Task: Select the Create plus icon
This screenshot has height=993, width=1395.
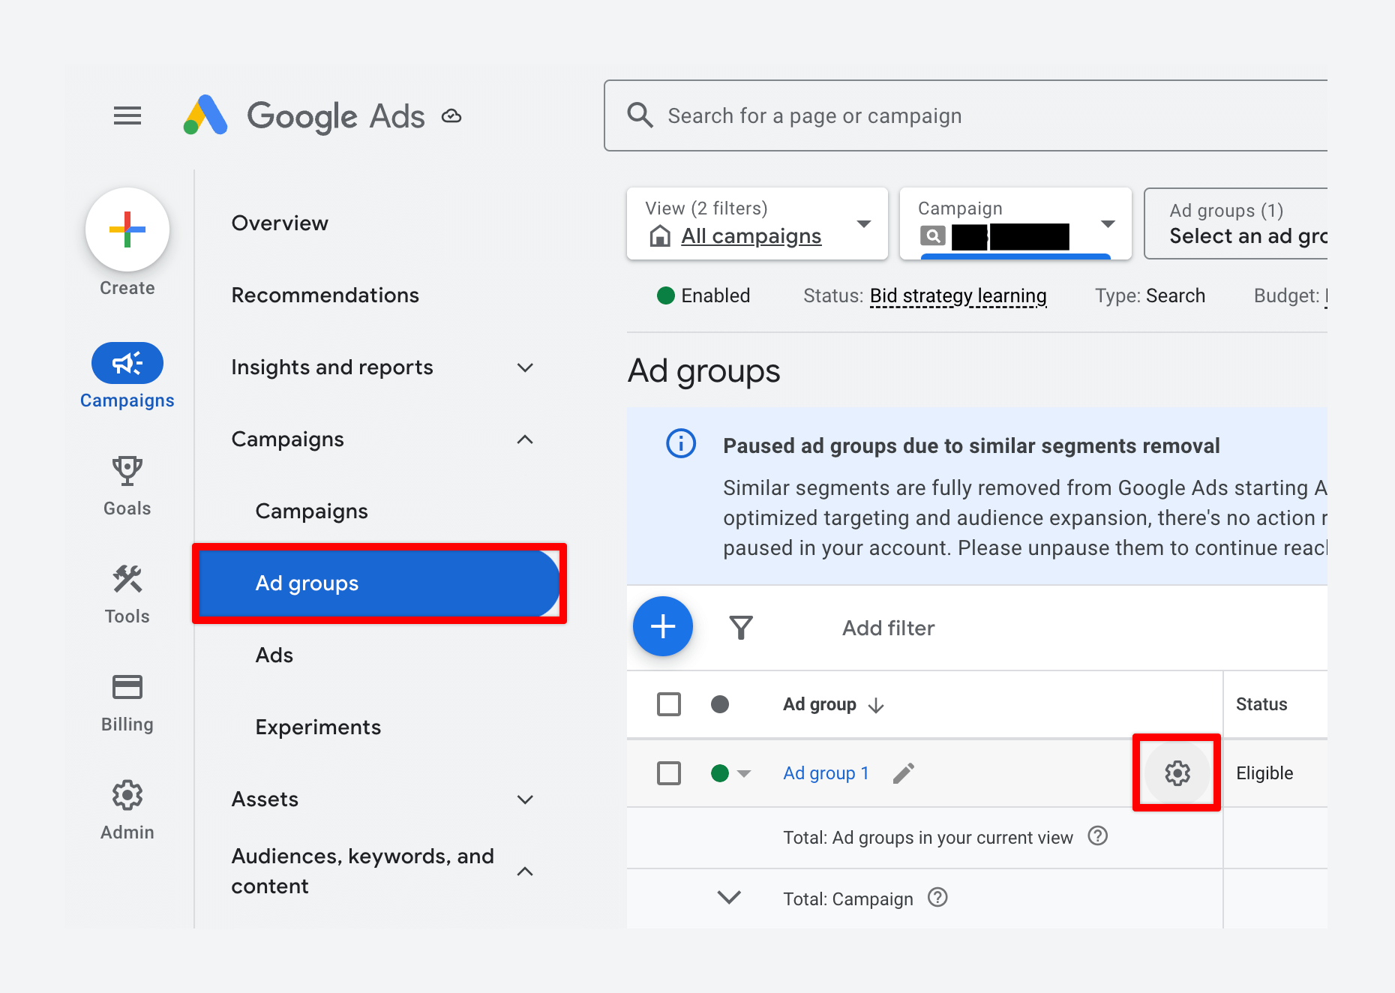Action: [x=127, y=229]
